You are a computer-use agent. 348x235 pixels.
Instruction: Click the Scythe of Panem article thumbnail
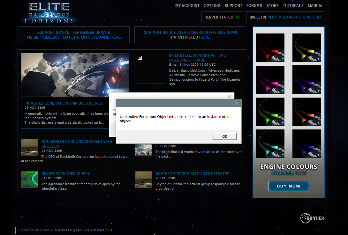coord(144,180)
